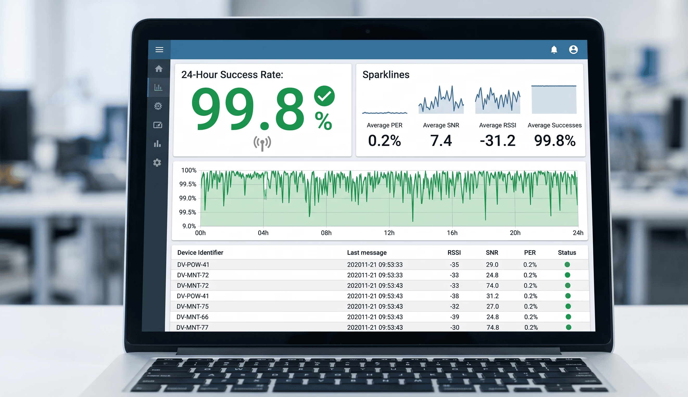Open the edit/design sidebar icon

tap(158, 125)
